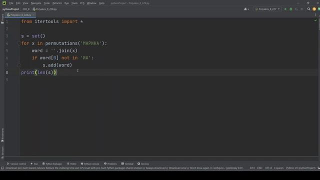The image size is (320, 180).
Task: Open the Version Control tool window
Action: coord(16,164)
